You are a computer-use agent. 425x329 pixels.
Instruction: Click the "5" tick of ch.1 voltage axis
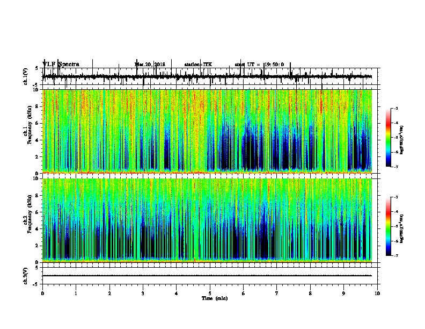pyautogui.click(x=37, y=68)
